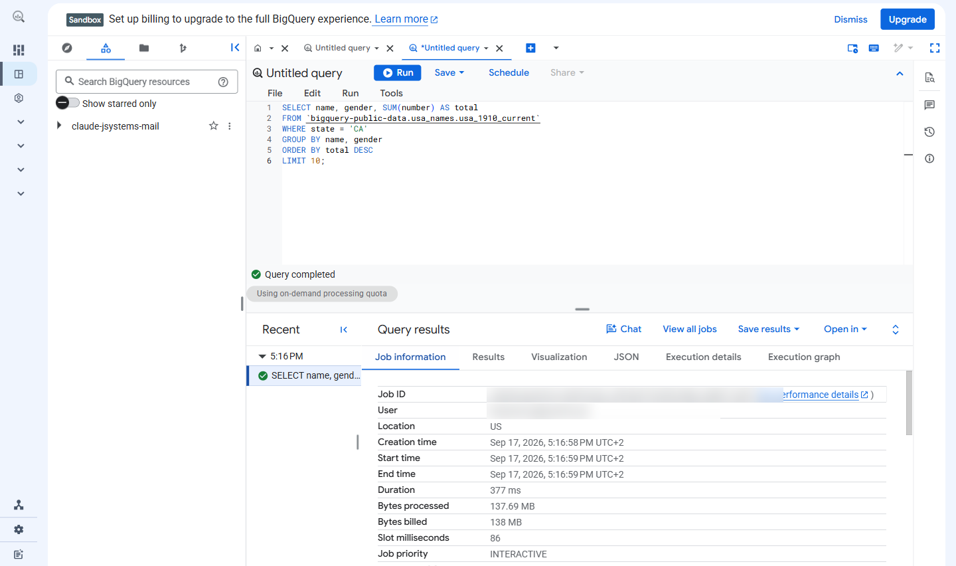Image resolution: width=956 pixels, height=566 pixels.
Task: Switch to the Visualization tab
Action: pyautogui.click(x=559, y=357)
